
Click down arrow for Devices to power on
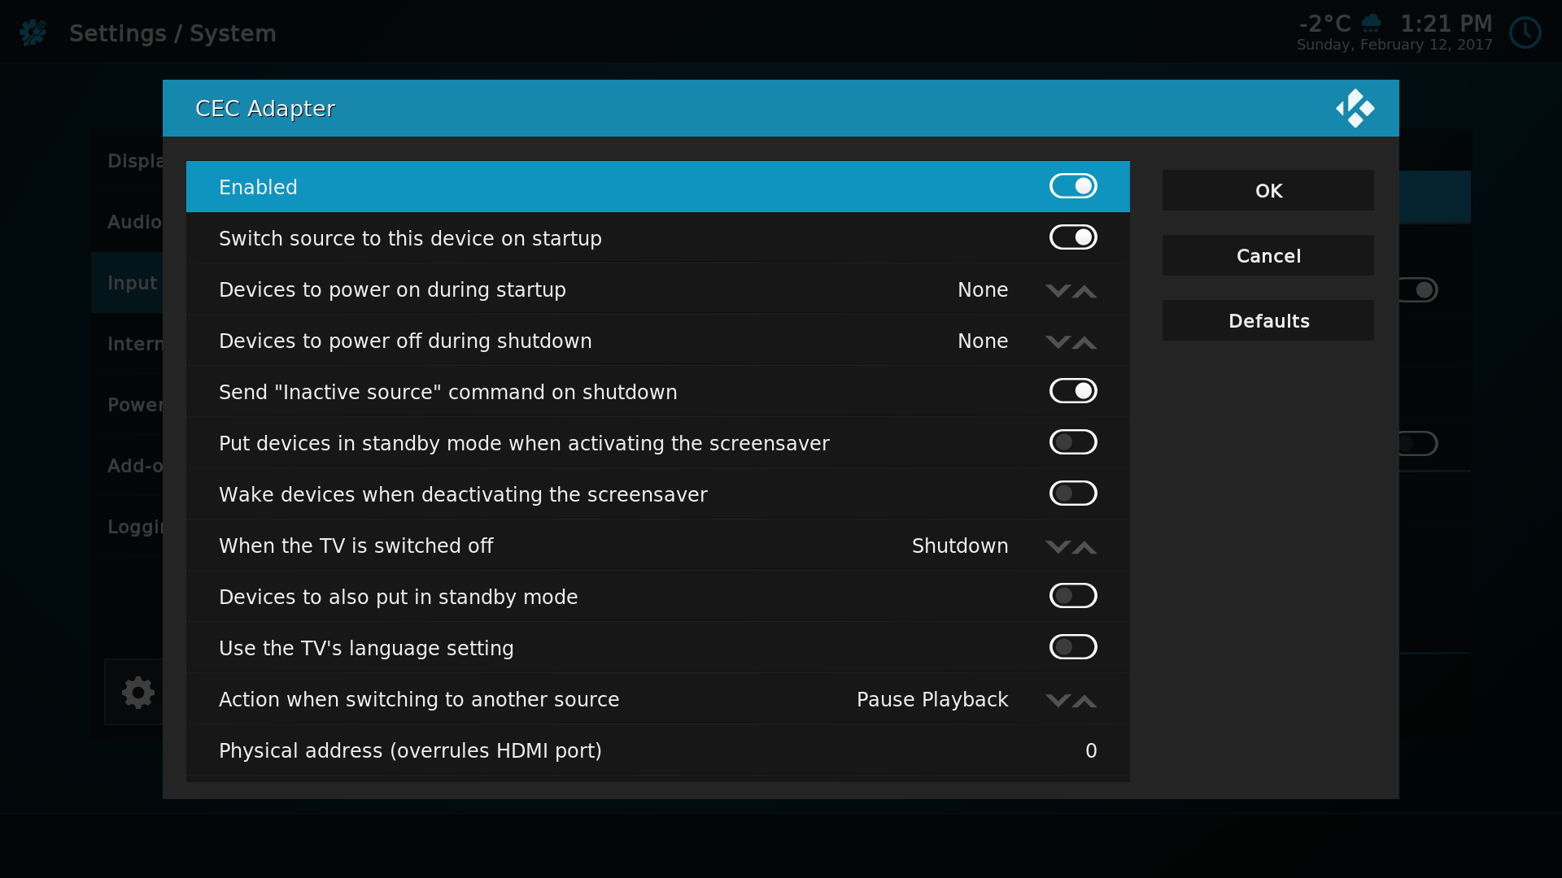coord(1057,291)
